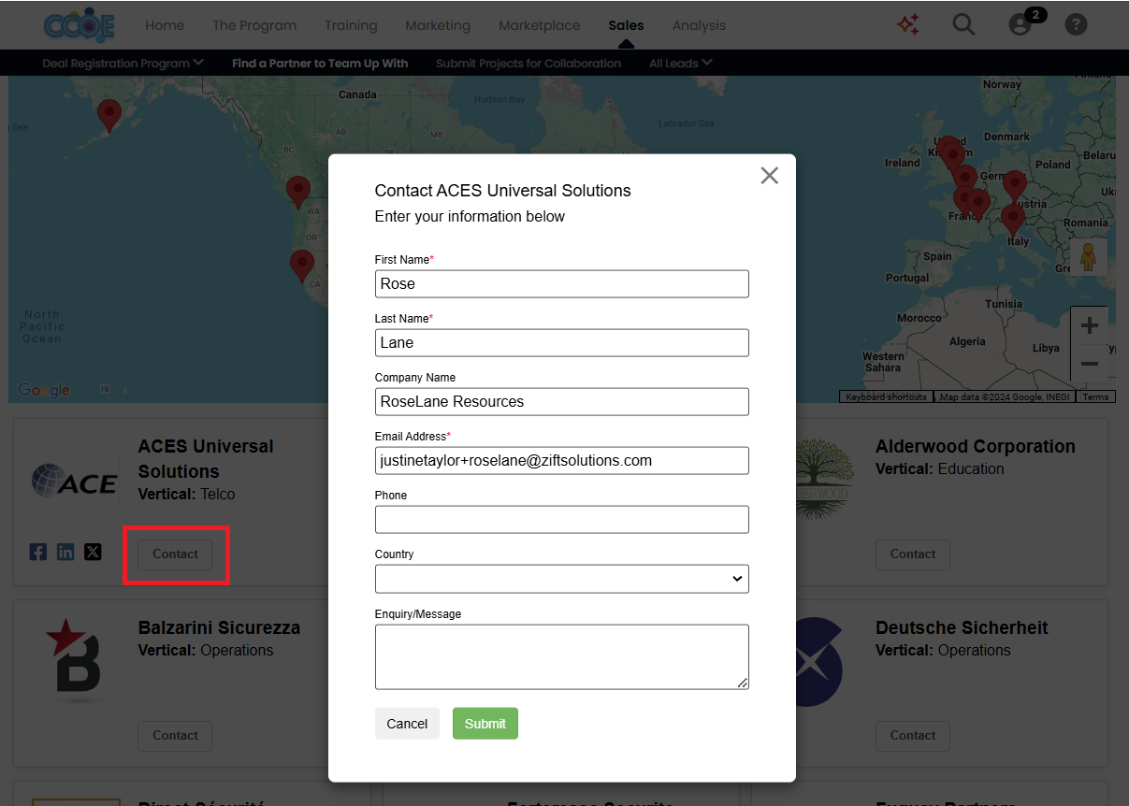This screenshot has width=1129, height=806.
Task: Focus the Phone input field
Action: 561,519
